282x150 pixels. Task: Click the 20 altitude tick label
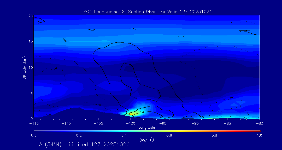[31, 16]
